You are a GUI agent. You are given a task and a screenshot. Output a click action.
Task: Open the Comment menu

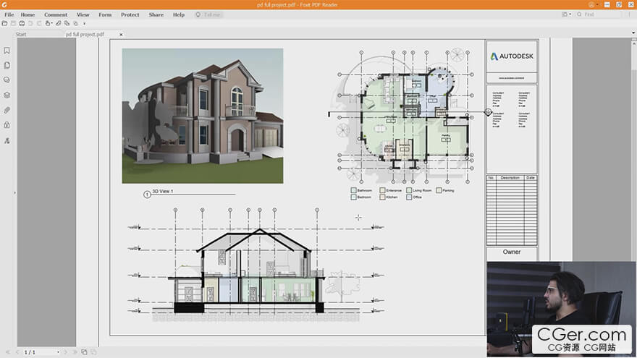[x=56, y=14]
